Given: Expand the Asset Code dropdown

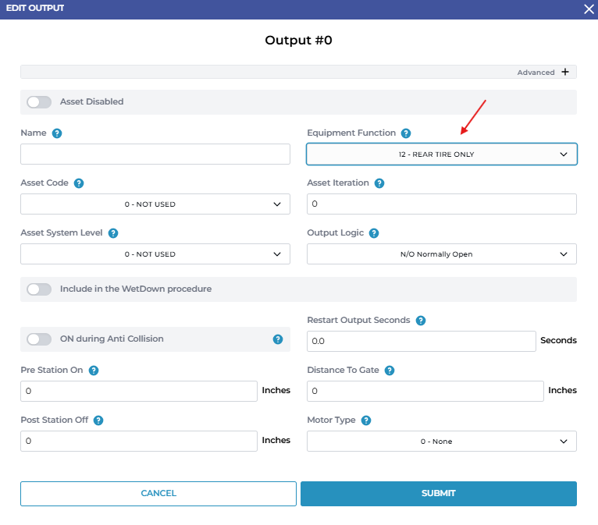Looking at the screenshot, I should 155,204.
